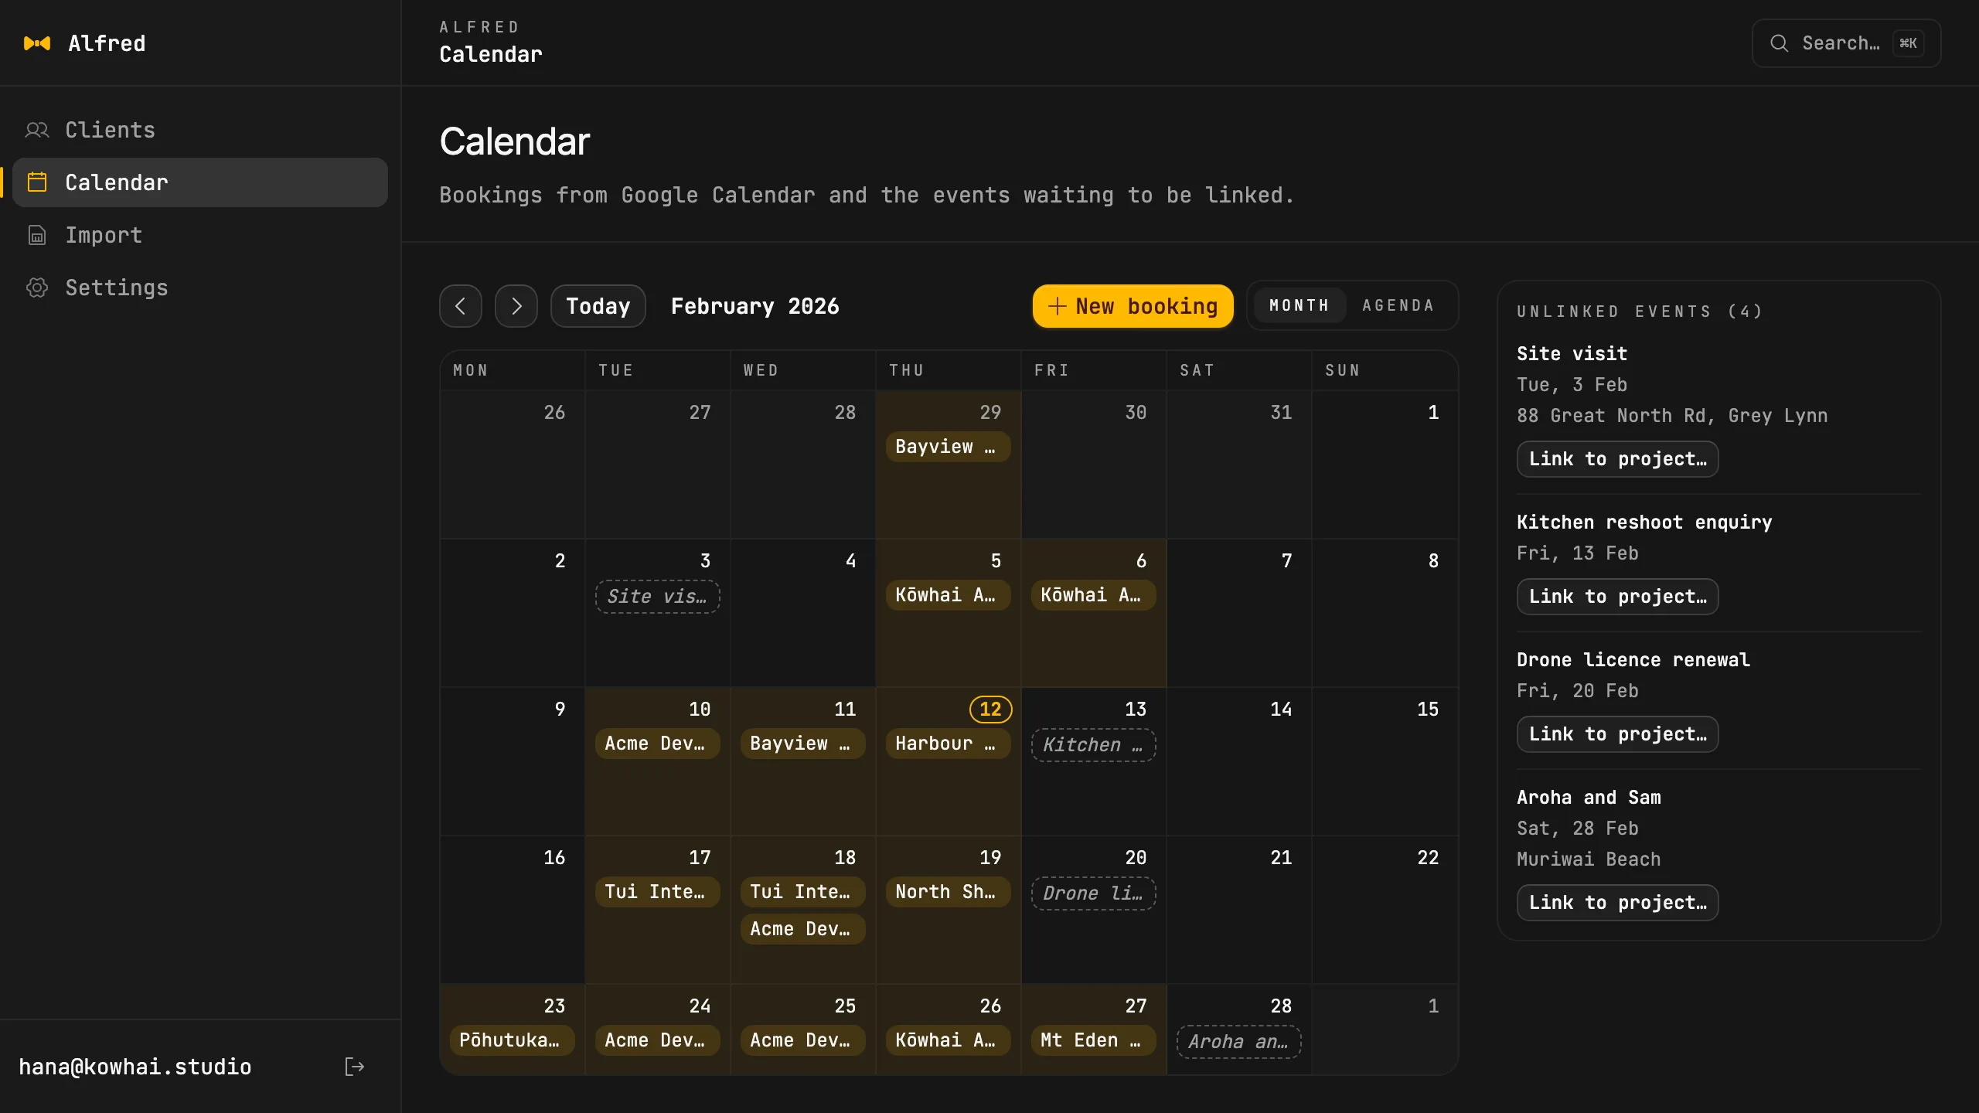Open the Import page
Screen dimensions: 1979x1113
point(200,235)
